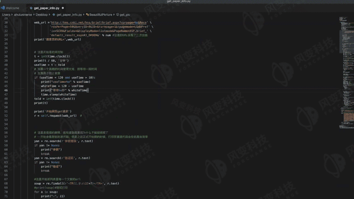Click line number 46 in the gutter
The image size is (354, 199).
(x=6, y=90)
